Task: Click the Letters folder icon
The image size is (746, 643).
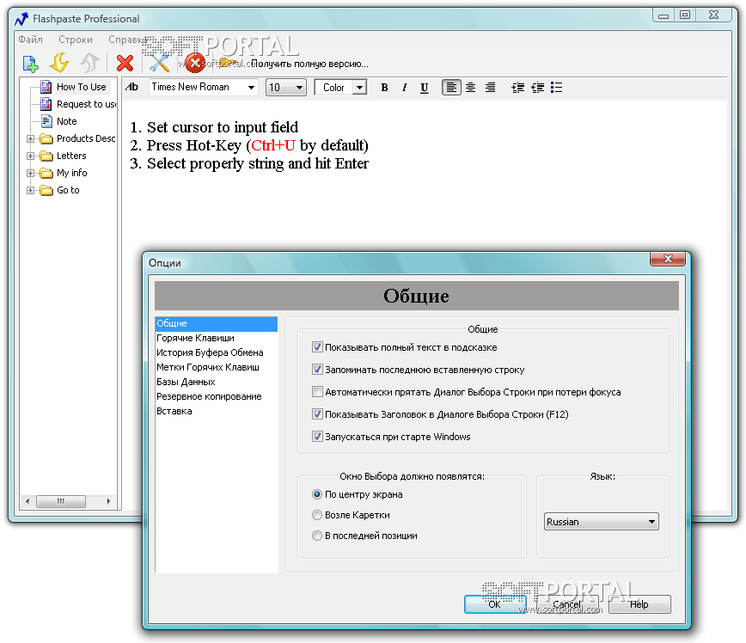Action: pyautogui.click(x=46, y=156)
